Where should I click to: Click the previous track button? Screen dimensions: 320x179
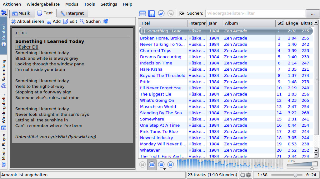[142, 165]
